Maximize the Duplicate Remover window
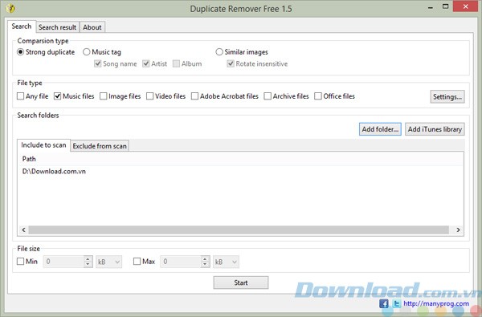482x317 pixels. 445,6
